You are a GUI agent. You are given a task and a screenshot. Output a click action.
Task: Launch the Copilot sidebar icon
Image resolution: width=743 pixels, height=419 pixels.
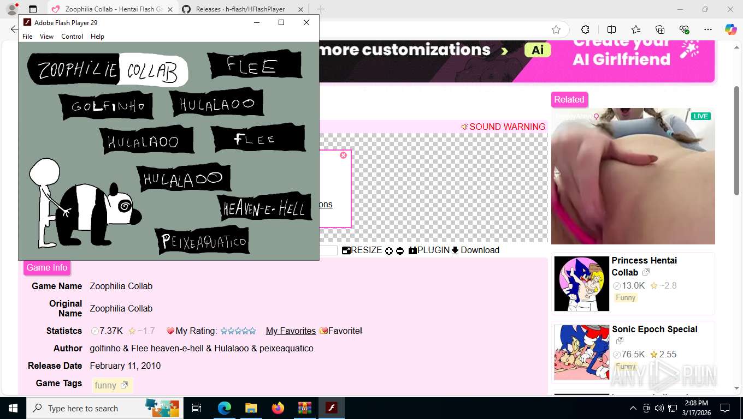point(730,29)
